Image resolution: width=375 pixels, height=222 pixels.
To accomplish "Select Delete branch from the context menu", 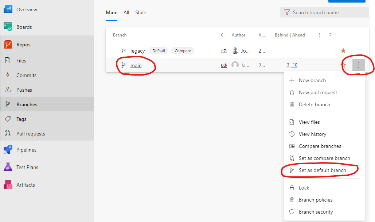I will pos(314,104).
